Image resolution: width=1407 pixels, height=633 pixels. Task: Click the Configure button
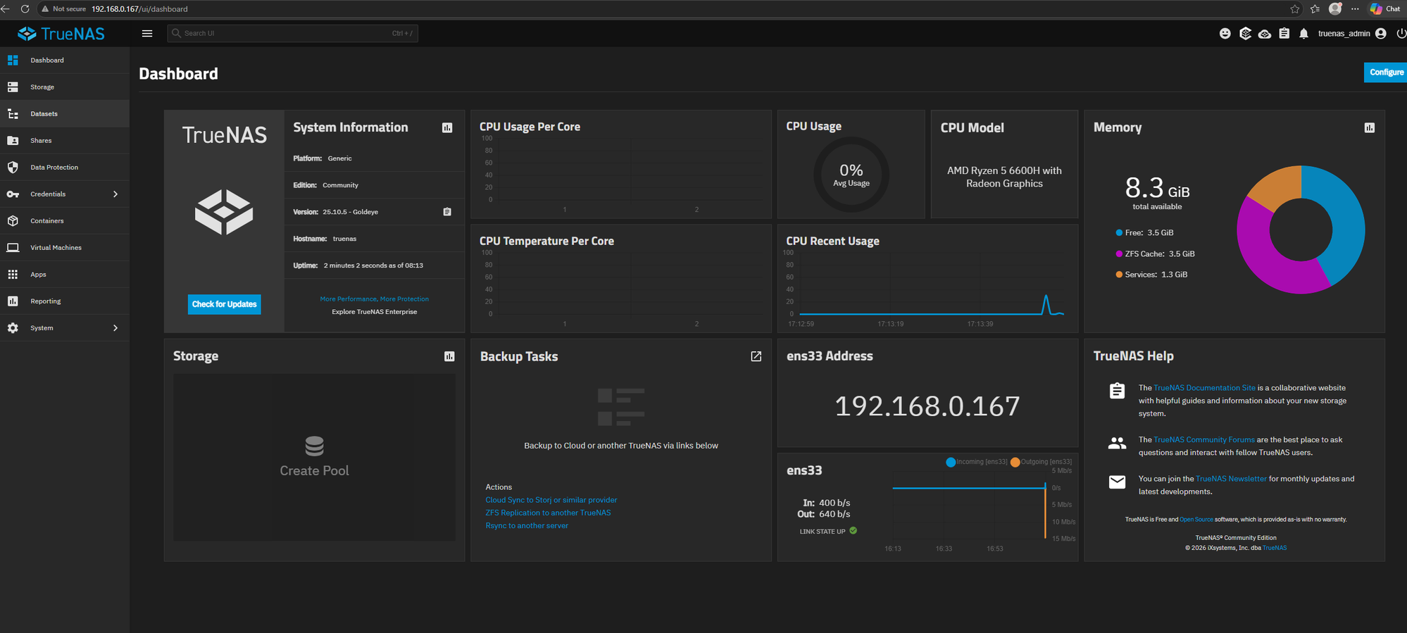point(1386,73)
